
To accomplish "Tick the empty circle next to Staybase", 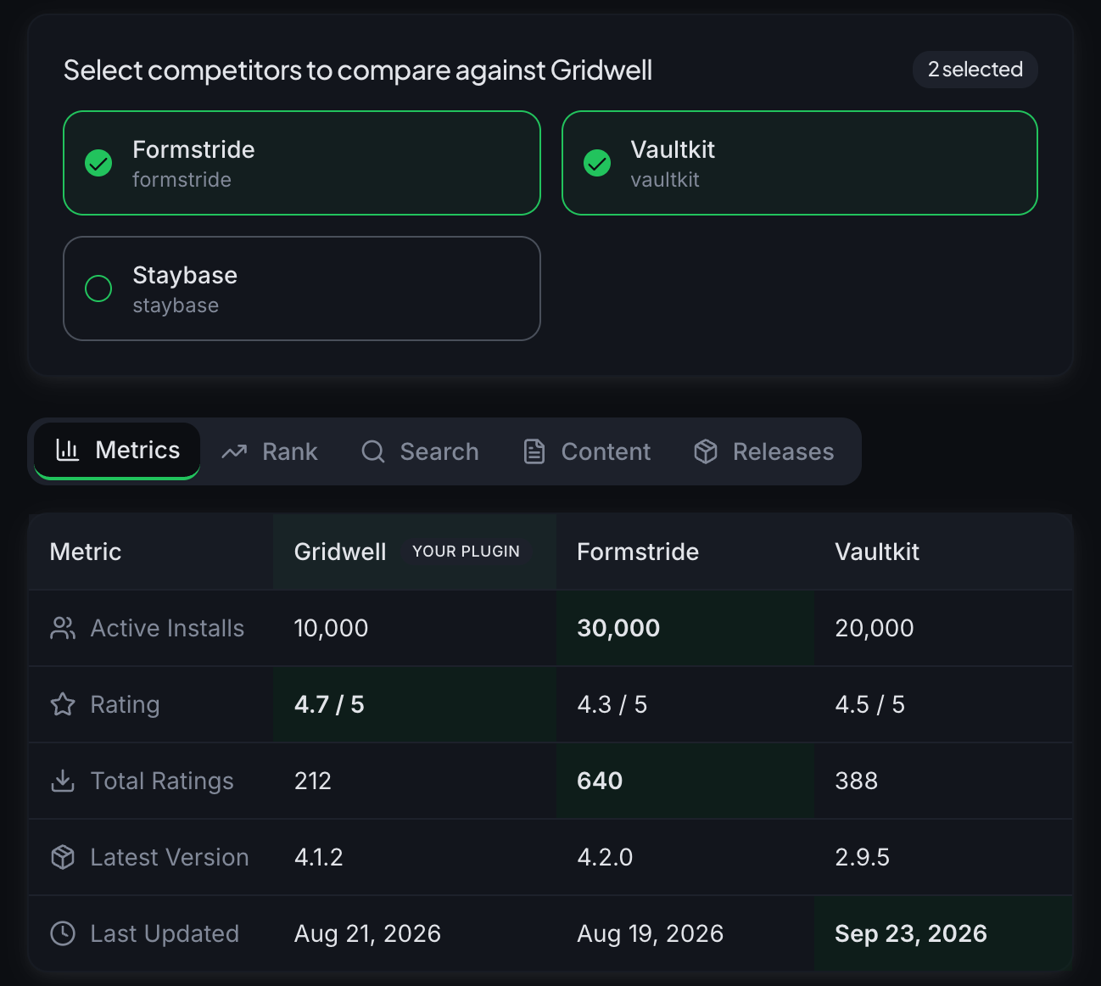I will click(98, 289).
